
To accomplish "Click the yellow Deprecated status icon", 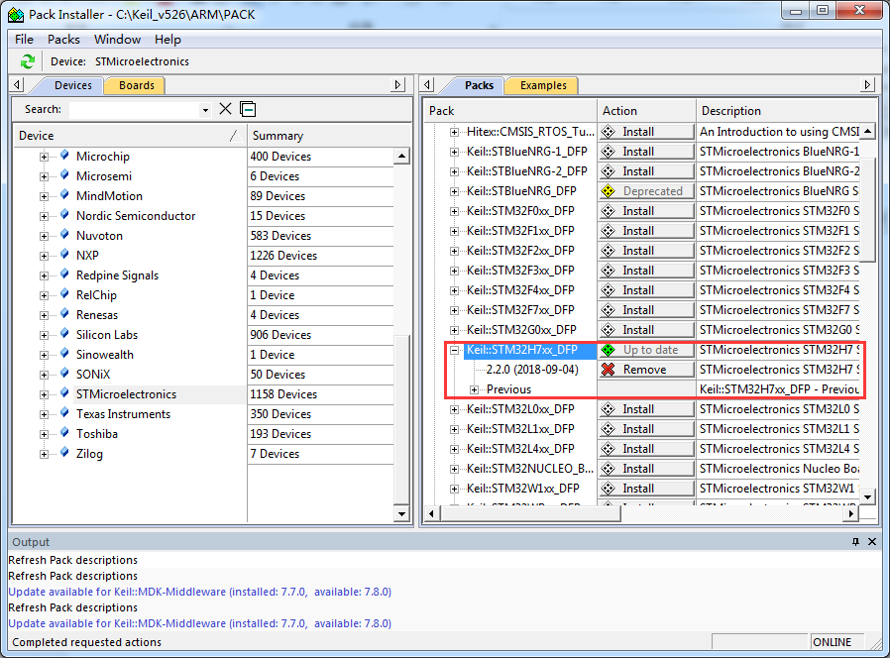I will pyautogui.click(x=609, y=191).
